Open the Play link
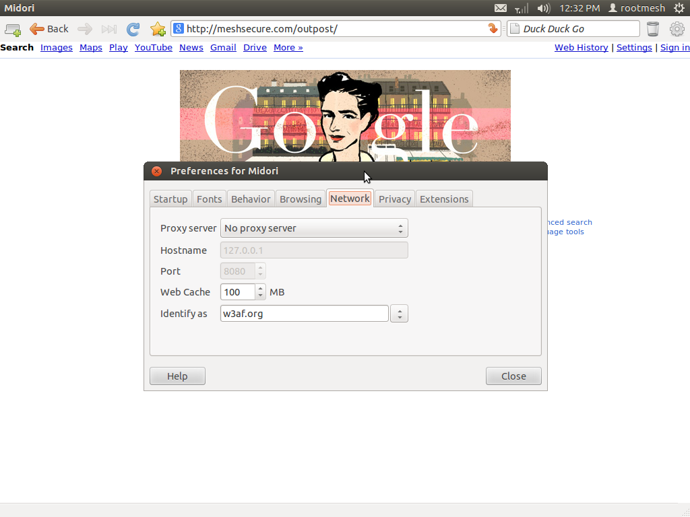 tap(119, 48)
